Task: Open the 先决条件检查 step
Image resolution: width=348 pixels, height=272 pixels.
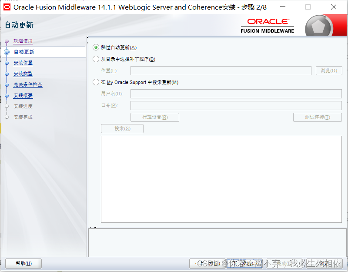Action: [28, 84]
